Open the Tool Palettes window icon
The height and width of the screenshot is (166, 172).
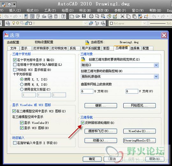(38, 17)
